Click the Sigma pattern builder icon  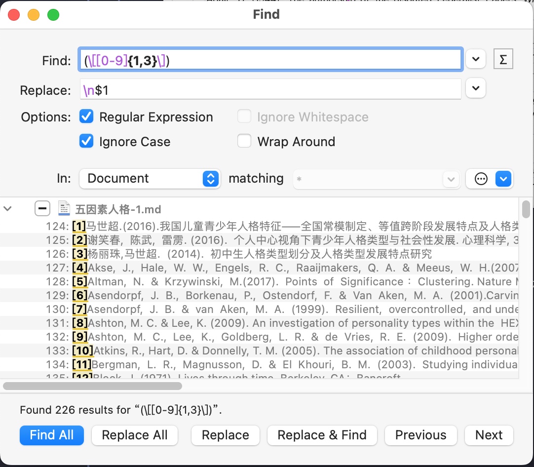tap(503, 60)
